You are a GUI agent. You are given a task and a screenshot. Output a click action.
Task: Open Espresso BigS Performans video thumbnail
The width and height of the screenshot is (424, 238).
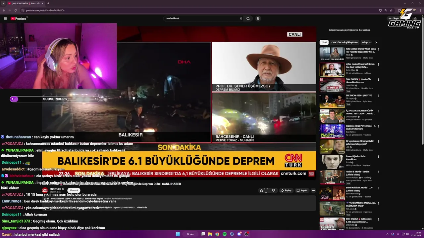[x=332, y=131]
